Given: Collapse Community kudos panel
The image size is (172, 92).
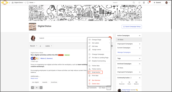Looking at the screenshot, I should [140, 78].
